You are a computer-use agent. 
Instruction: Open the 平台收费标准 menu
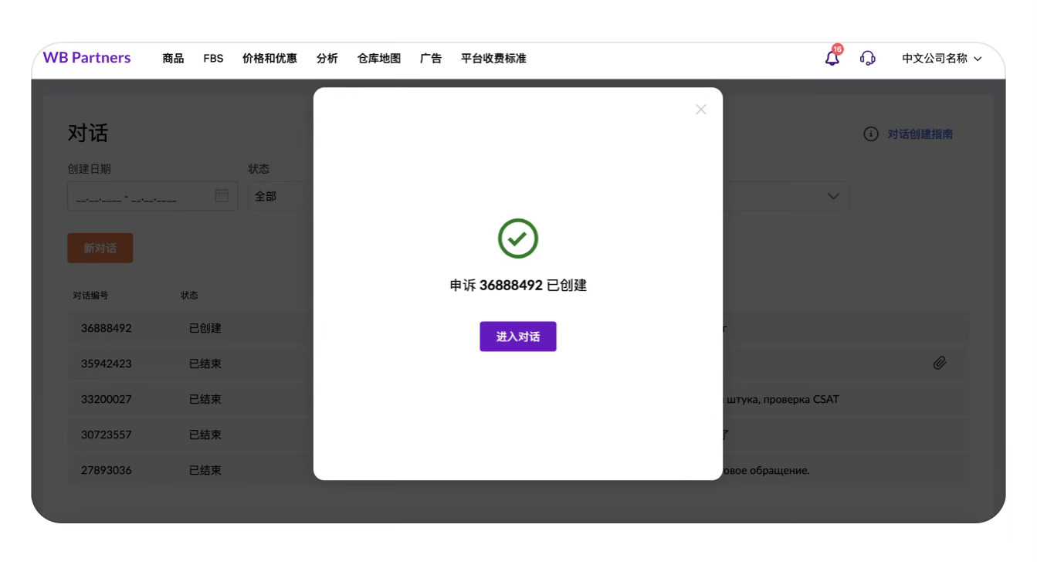[x=493, y=59]
